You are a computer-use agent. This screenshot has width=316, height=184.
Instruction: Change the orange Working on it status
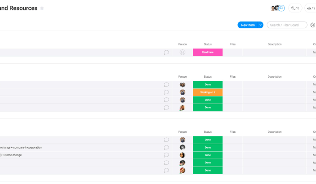[x=207, y=92]
